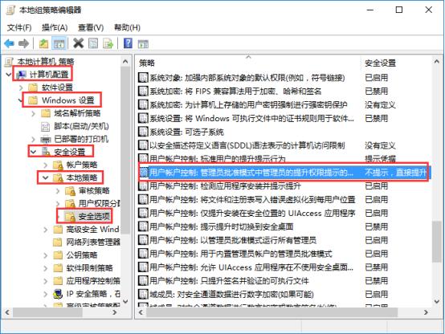Expand the 域名解析策略 node arrow
445x334 pixels.
tap(33, 113)
